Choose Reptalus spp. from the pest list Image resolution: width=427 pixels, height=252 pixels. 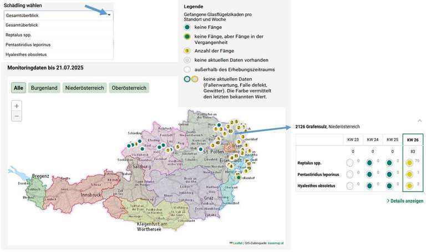click(20, 34)
